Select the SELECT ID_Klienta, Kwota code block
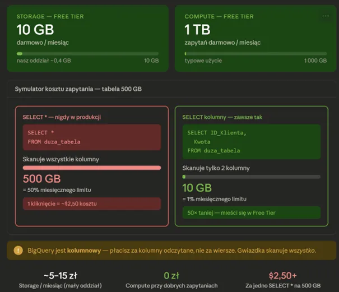Screen dimensions: 339x292 251,142
